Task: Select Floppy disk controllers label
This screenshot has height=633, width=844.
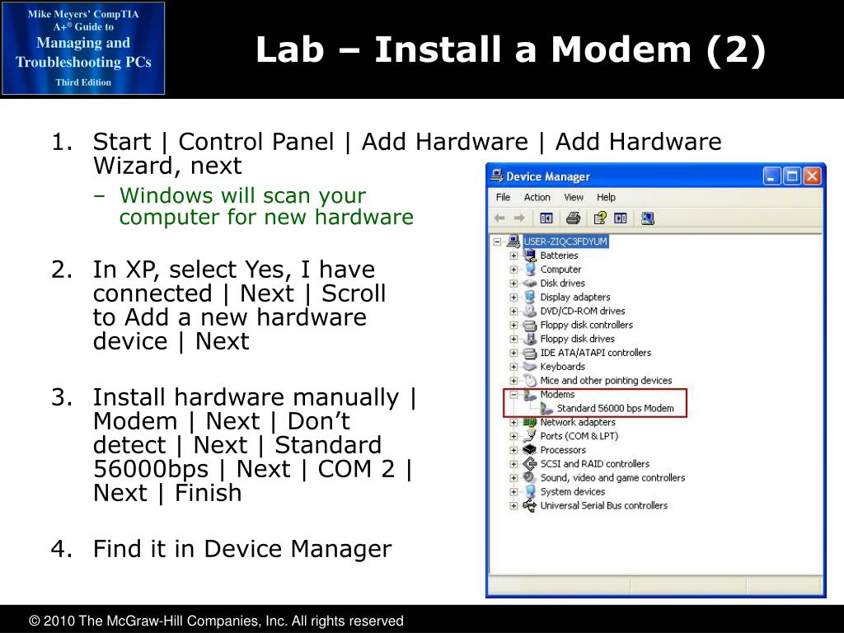Action: [x=586, y=325]
